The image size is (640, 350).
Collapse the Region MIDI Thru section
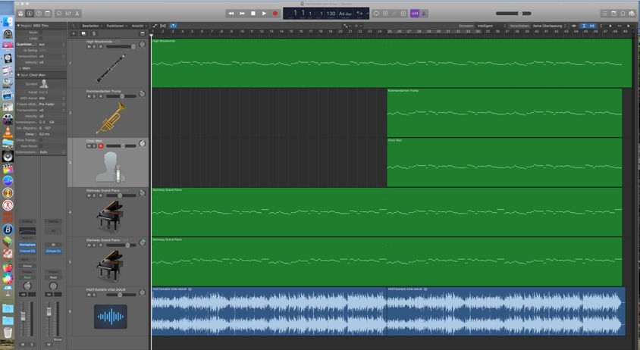[18, 25]
